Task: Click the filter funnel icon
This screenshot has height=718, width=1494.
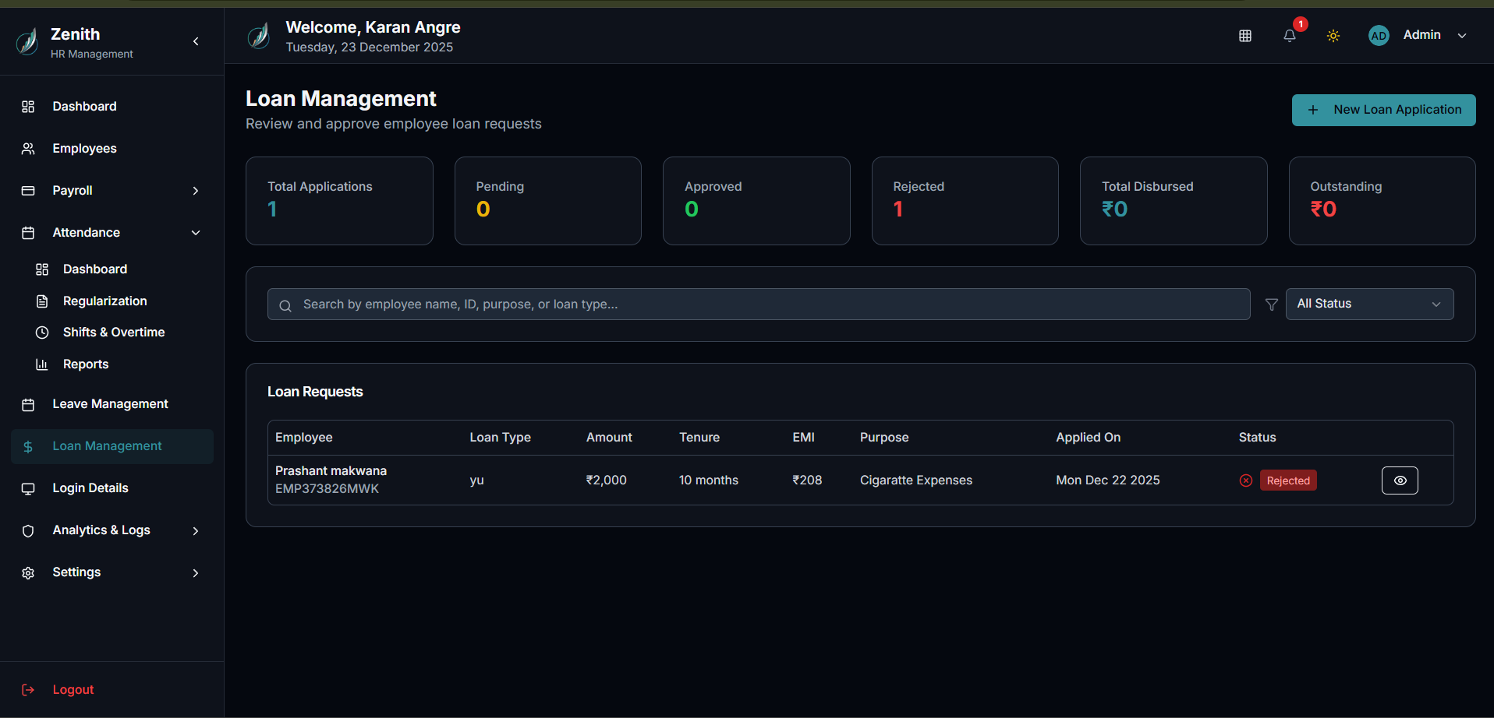Action: pyautogui.click(x=1271, y=304)
